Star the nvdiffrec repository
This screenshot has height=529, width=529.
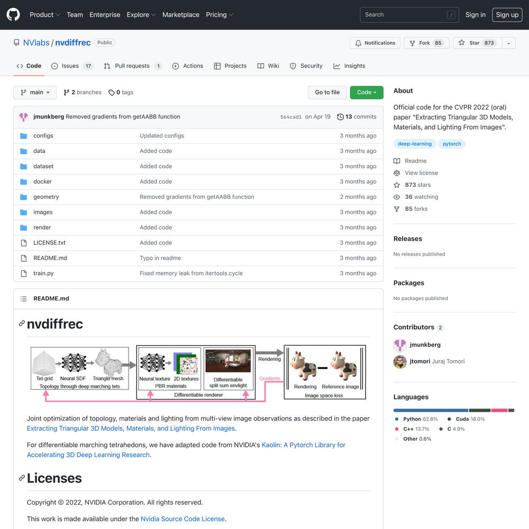tap(478, 43)
